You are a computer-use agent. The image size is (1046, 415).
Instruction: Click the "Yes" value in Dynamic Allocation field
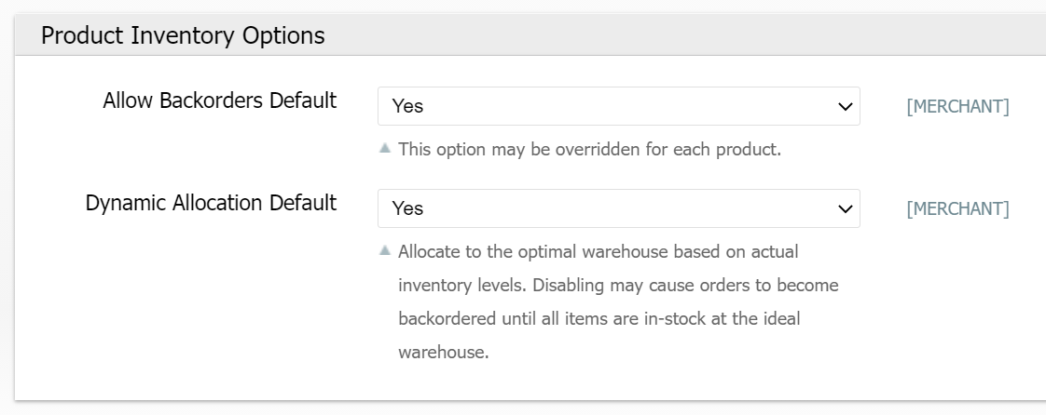pyautogui.click(x=408, y=209)
